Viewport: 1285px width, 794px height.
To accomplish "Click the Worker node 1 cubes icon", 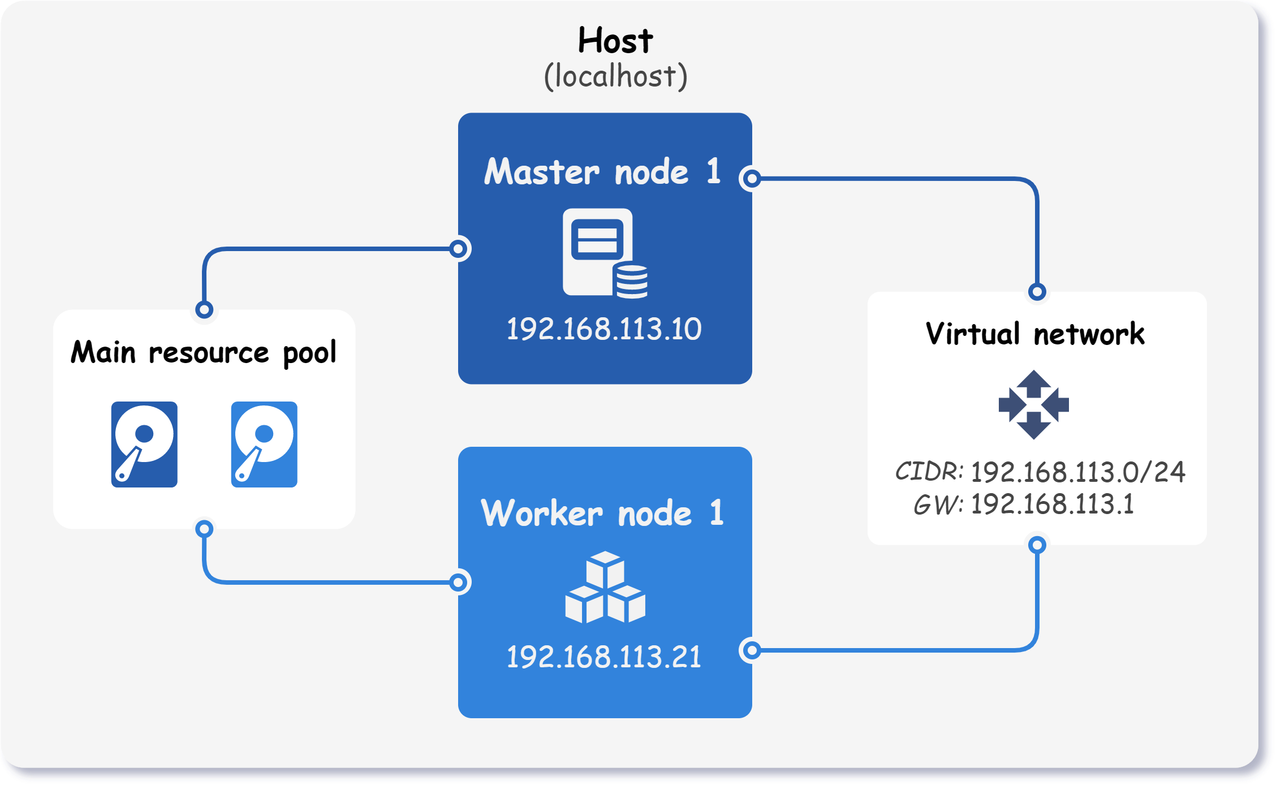I will (x=605, y=587).
